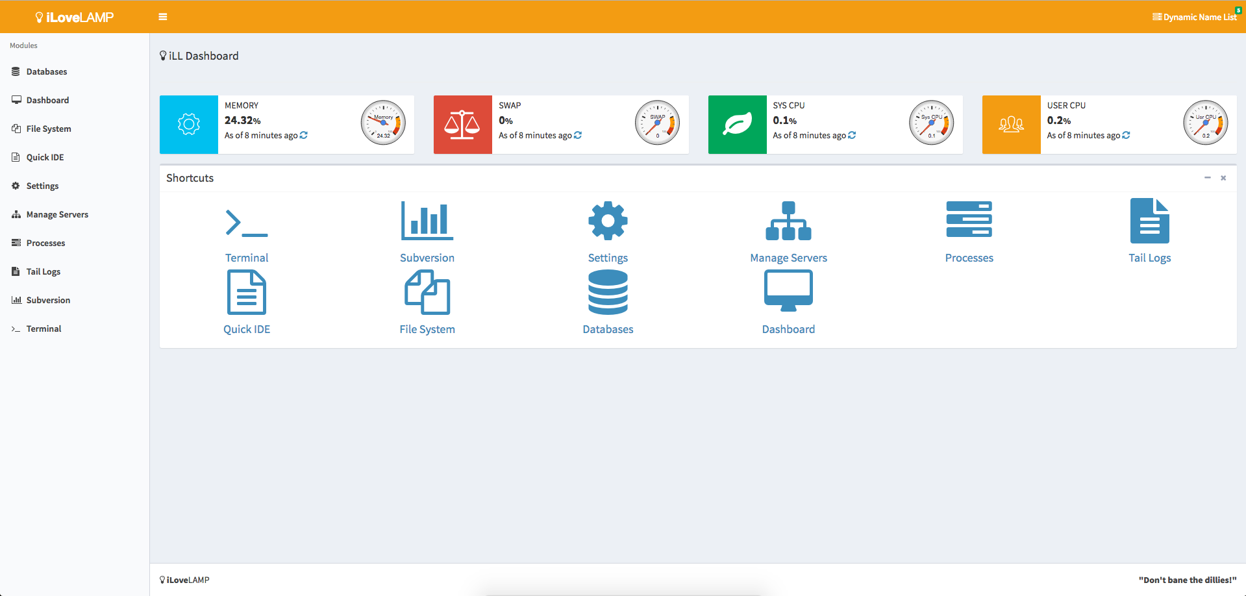Viewport: 1246px width, 596px height.
Task: Click the Usr CPU gauge dial
Action: tap(1206, 123)
